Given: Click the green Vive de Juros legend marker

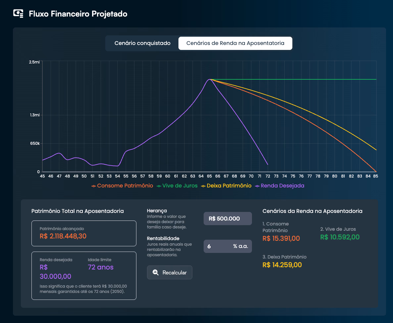Looking at the screenshot, I should pyautogui.click(x=159, y=186).
